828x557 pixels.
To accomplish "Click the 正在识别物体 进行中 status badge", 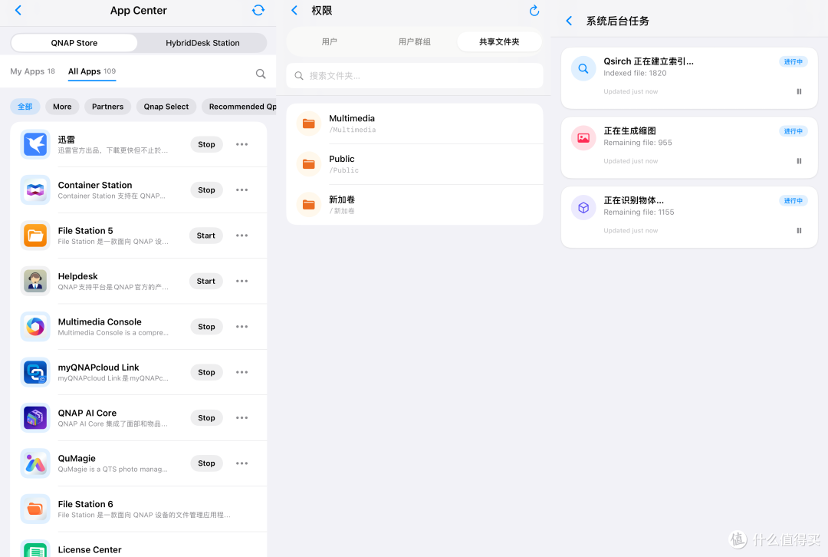I will tap(793, 201).
